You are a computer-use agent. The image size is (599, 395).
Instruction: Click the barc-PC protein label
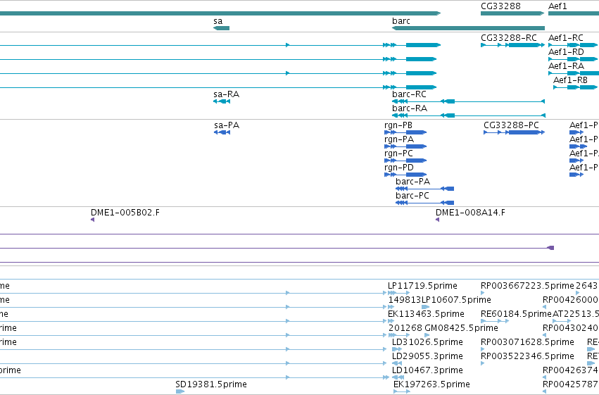pyautogui.click(x=412, y=196)
